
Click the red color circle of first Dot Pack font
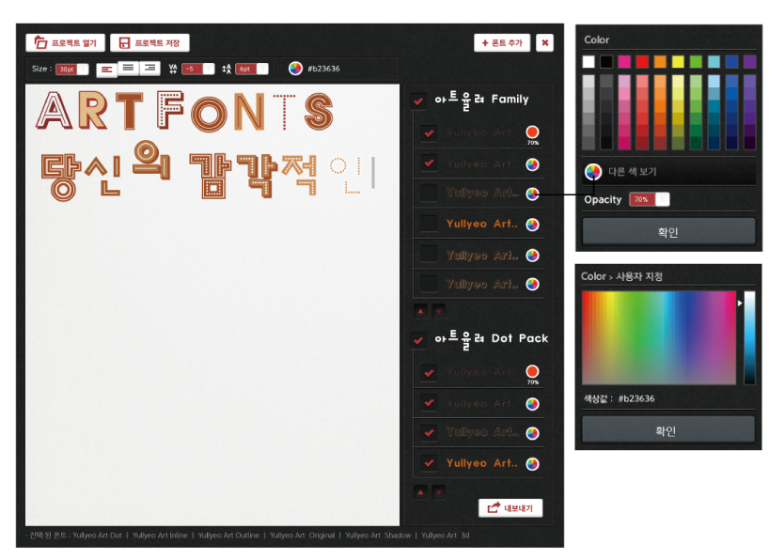coord(532,372)
